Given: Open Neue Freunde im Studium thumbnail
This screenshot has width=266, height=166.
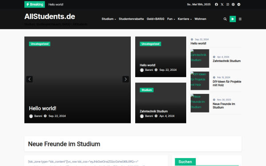Looking at the screenshot, I should click(x=200, y=103).
